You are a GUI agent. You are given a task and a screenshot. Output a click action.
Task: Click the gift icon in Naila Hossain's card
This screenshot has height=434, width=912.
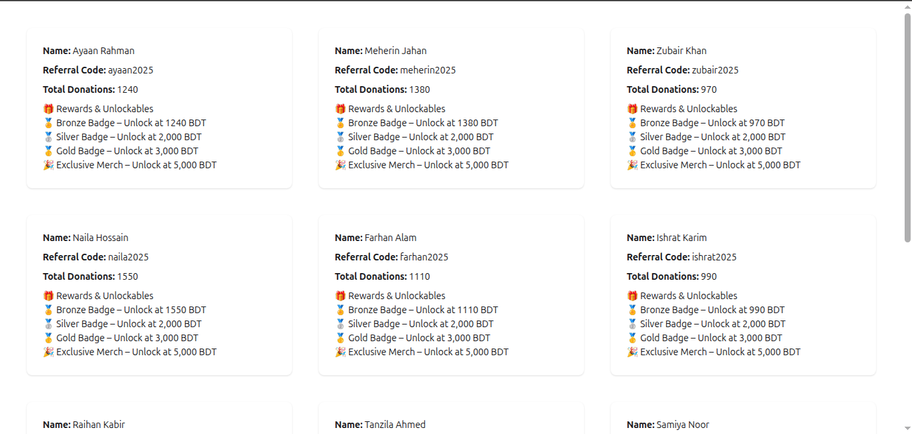(x=48, y=296)
